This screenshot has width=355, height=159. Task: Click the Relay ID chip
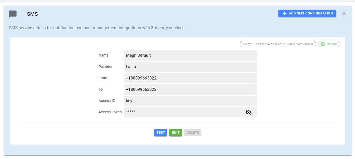tap(278, 44)
